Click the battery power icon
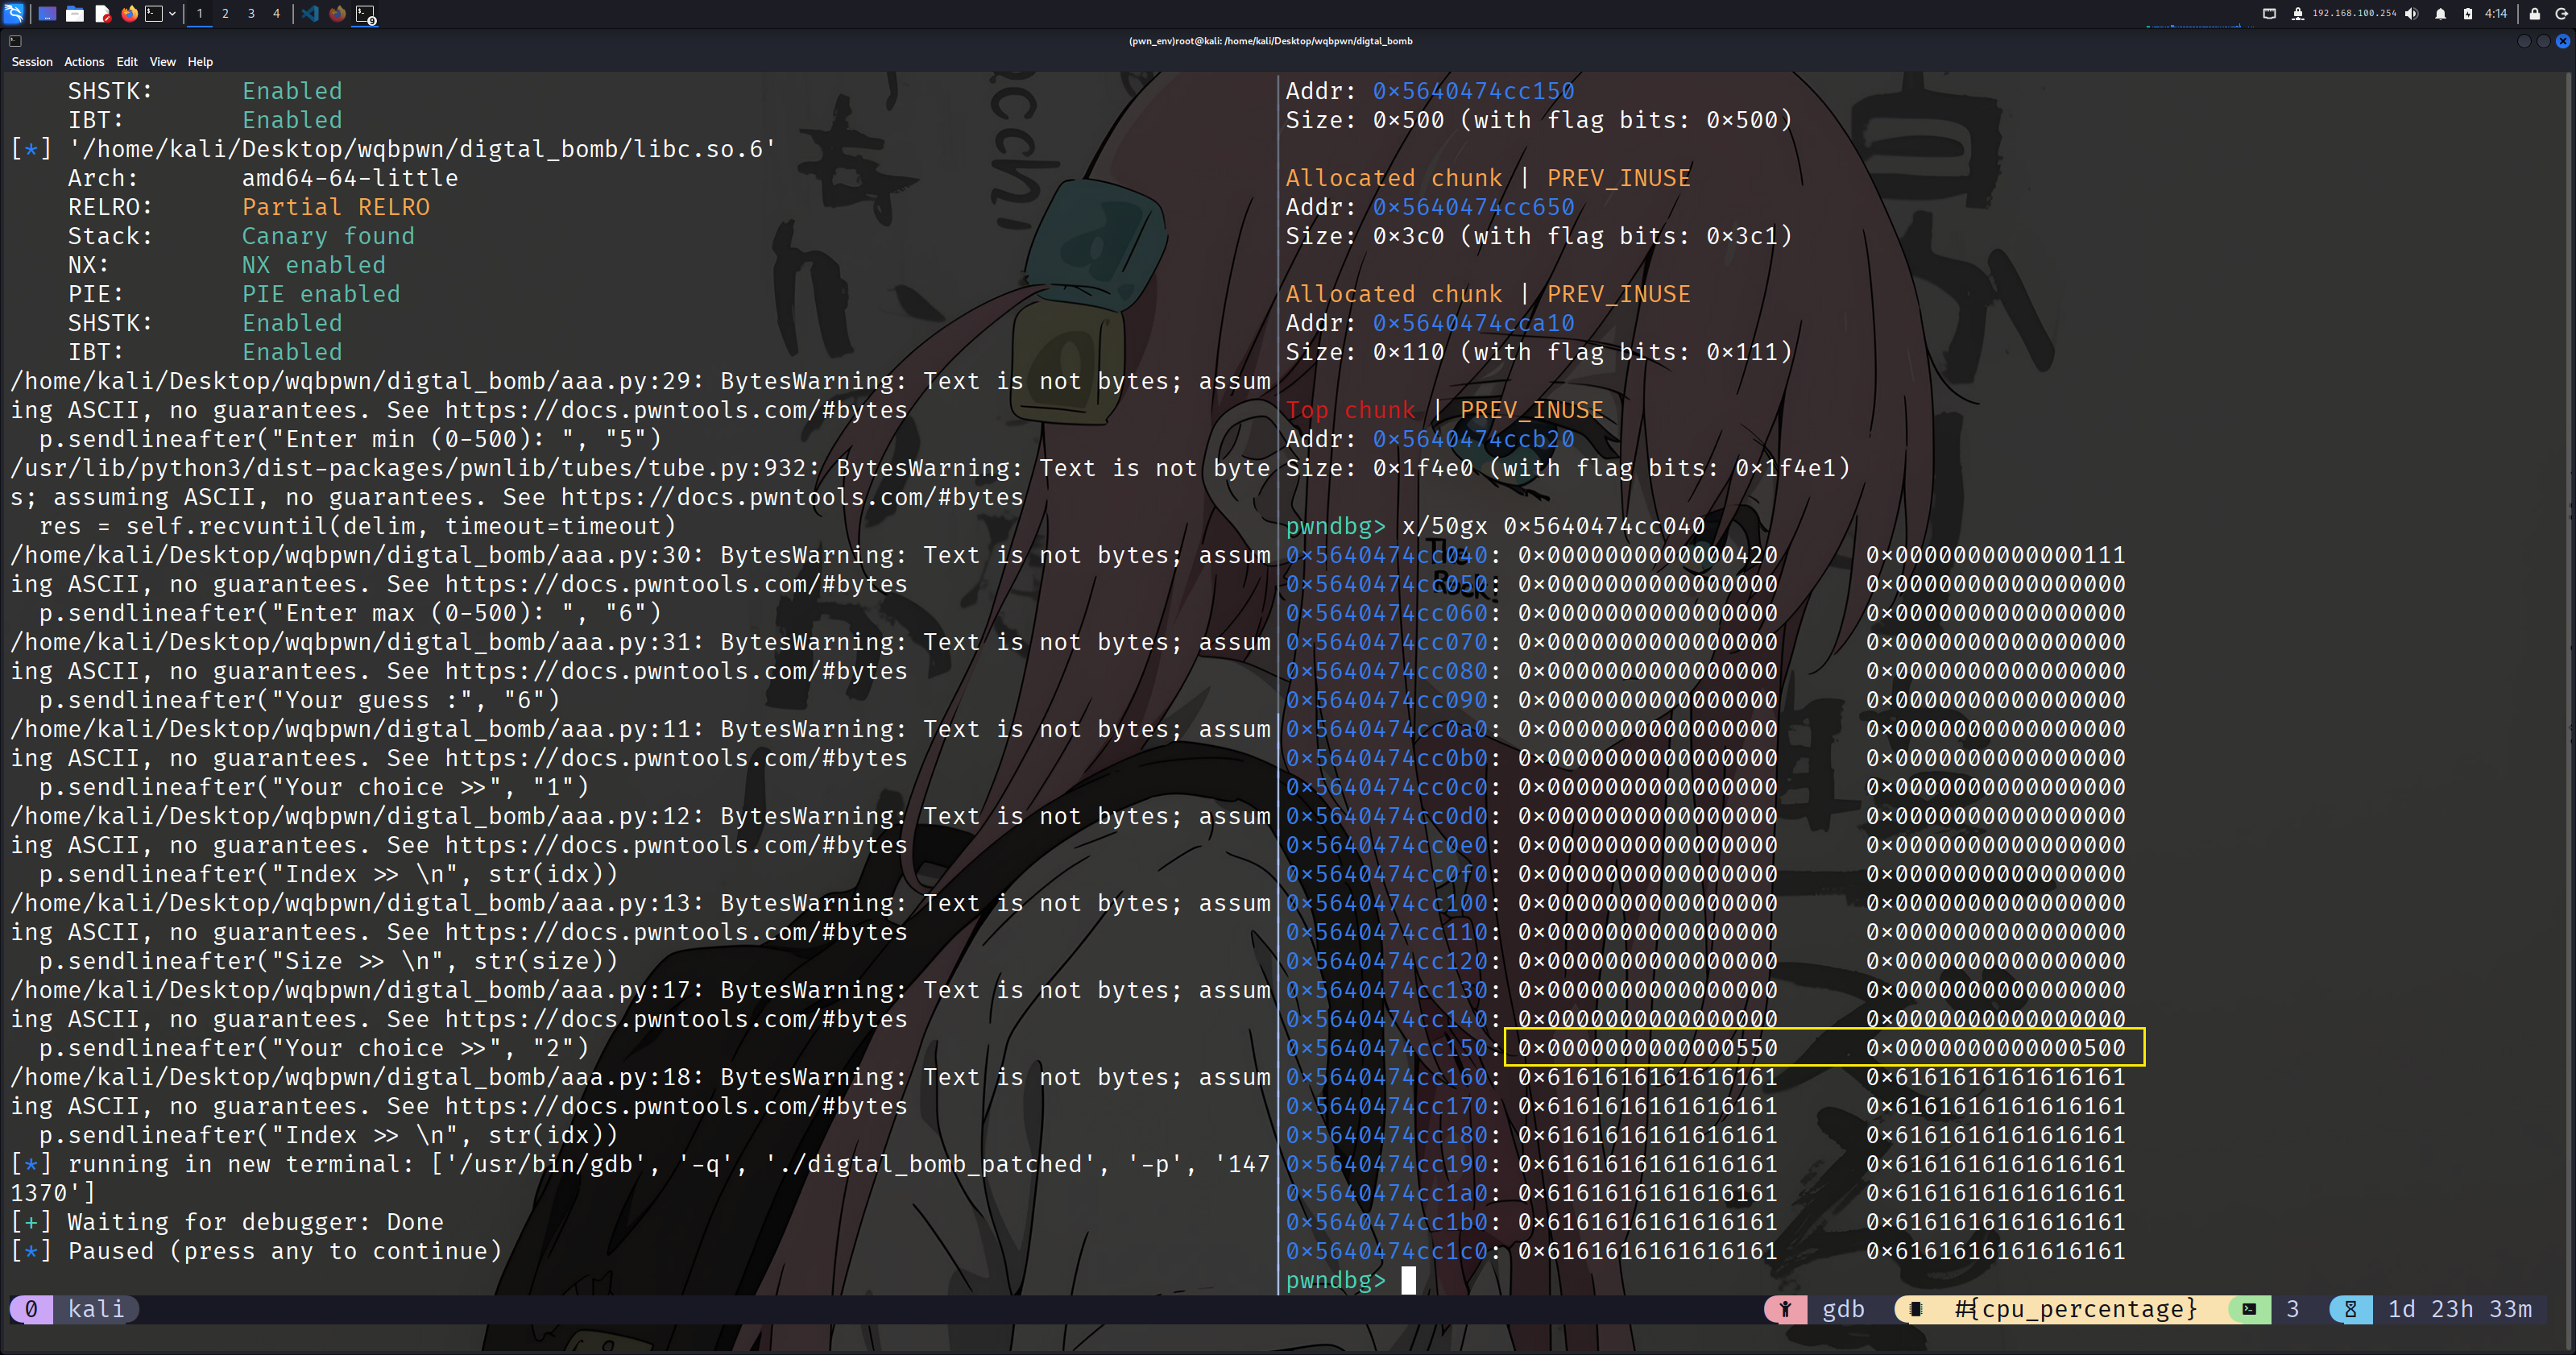 point(2467,14)
